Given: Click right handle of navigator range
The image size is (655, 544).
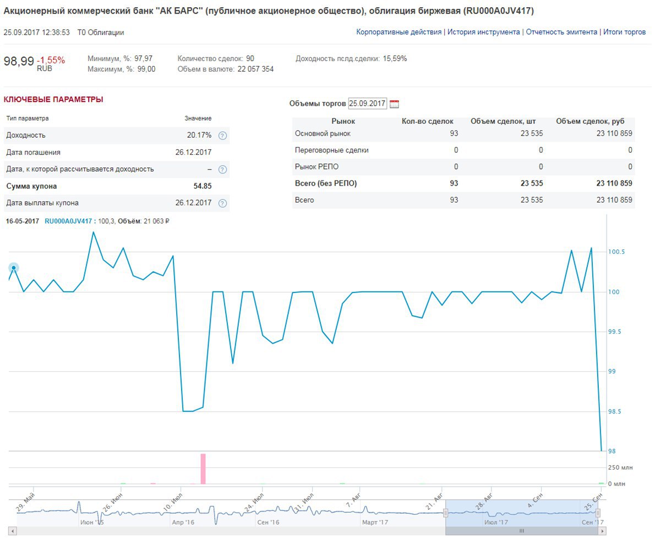Looking at the screenshot, I should click(x=598, y=513).
